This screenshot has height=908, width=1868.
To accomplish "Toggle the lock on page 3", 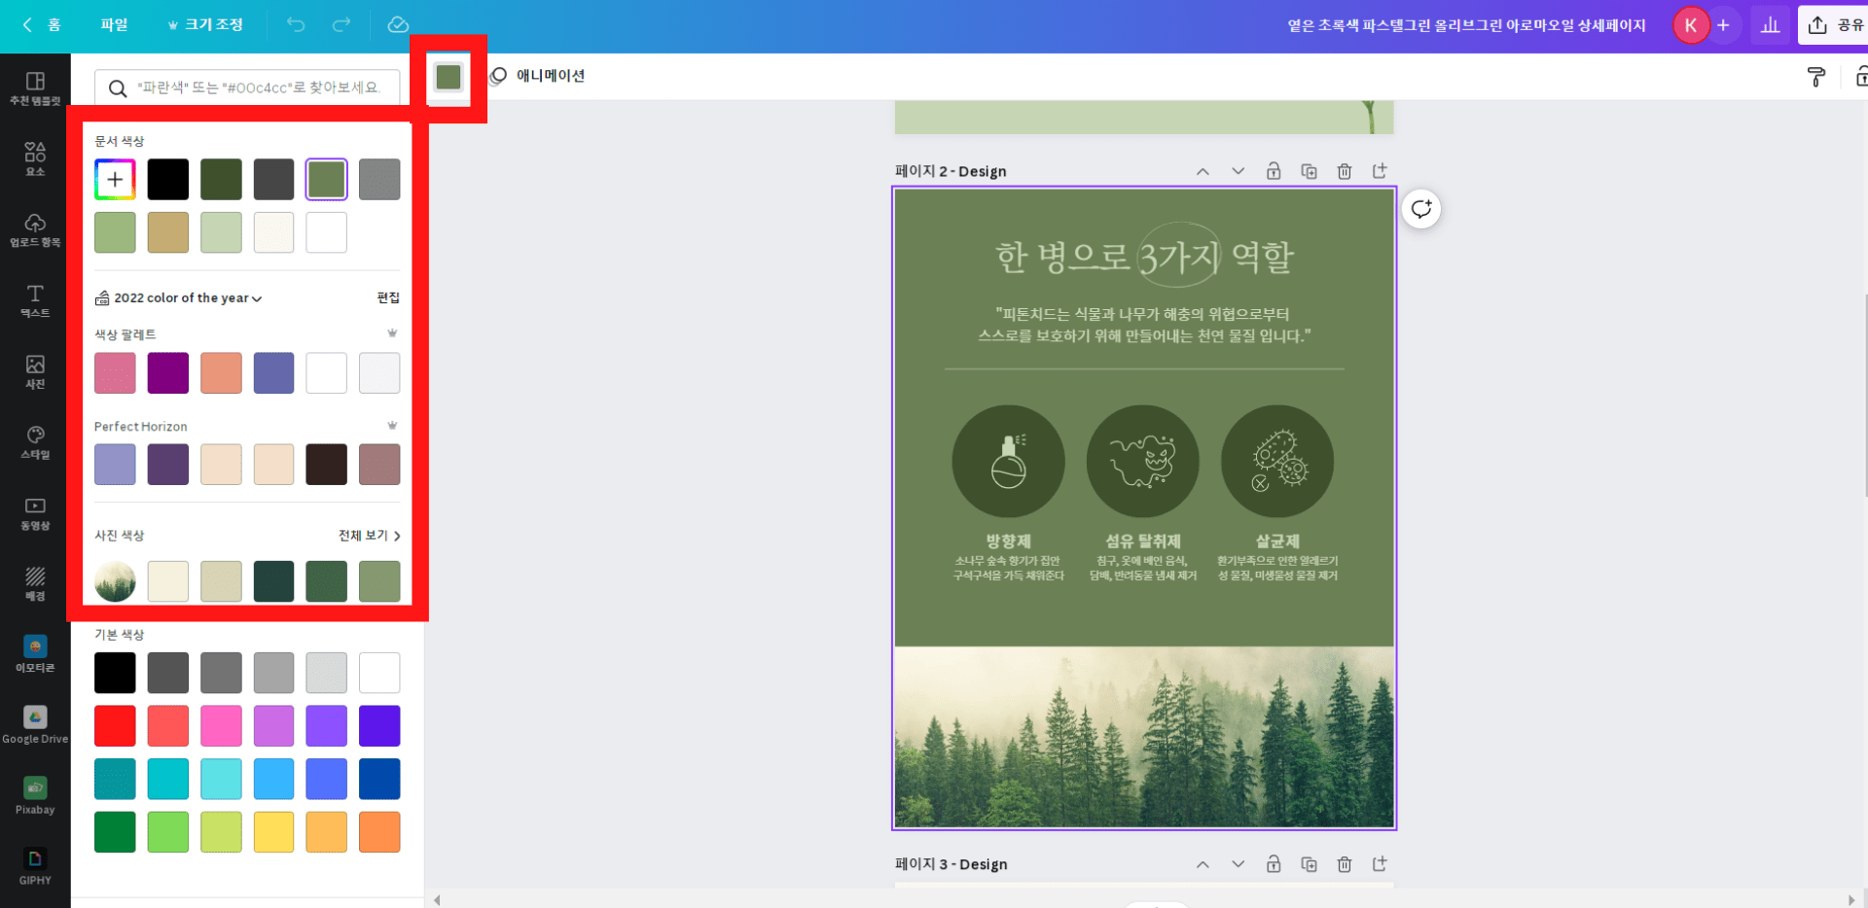I will [1273, 864].
